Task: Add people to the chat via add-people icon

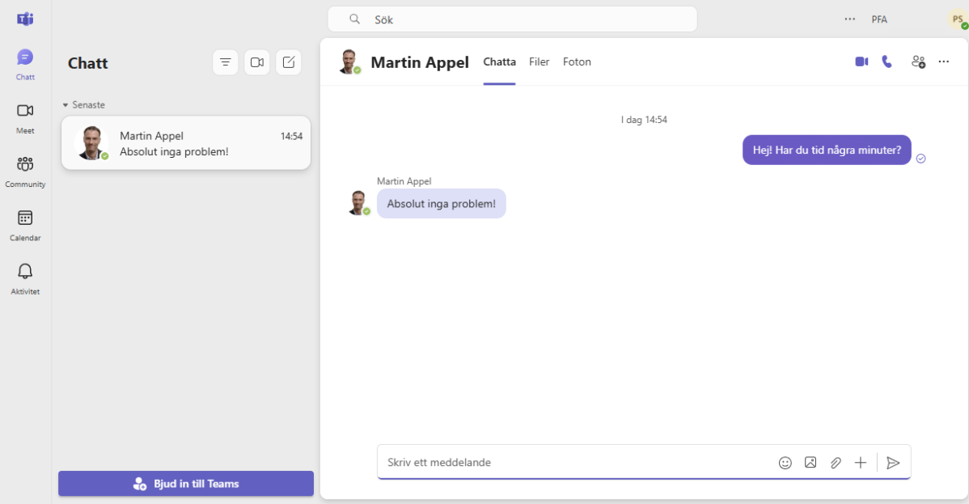Action: 918,61
